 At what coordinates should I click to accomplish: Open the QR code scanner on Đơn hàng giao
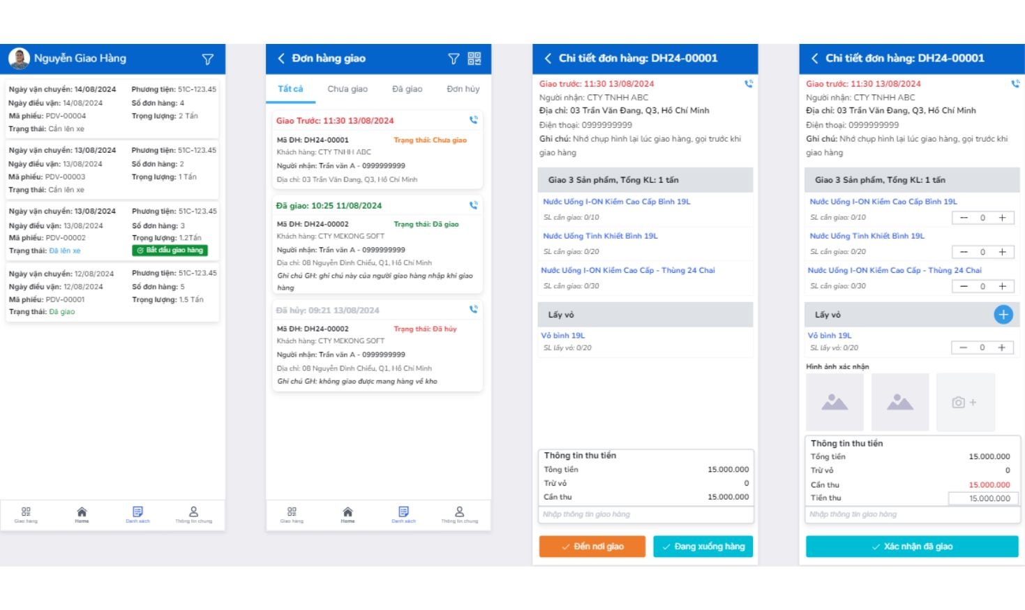(474, 59)
